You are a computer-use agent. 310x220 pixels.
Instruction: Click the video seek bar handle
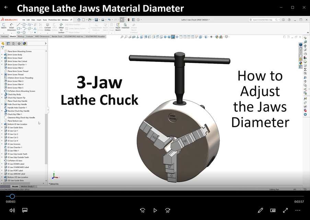(x=12, y=196)
